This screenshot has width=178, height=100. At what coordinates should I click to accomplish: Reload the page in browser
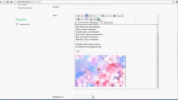pyautogui.click(x=8, y=2)
